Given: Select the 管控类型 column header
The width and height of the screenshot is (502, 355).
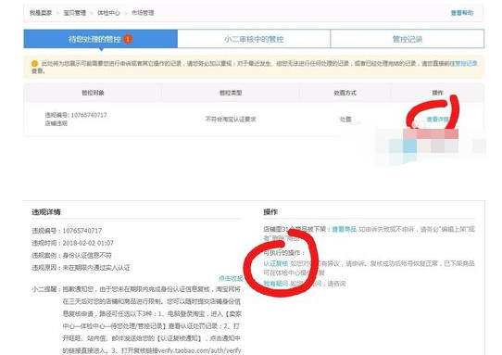Looking at the screenshot, I should [x=231, y=93].
